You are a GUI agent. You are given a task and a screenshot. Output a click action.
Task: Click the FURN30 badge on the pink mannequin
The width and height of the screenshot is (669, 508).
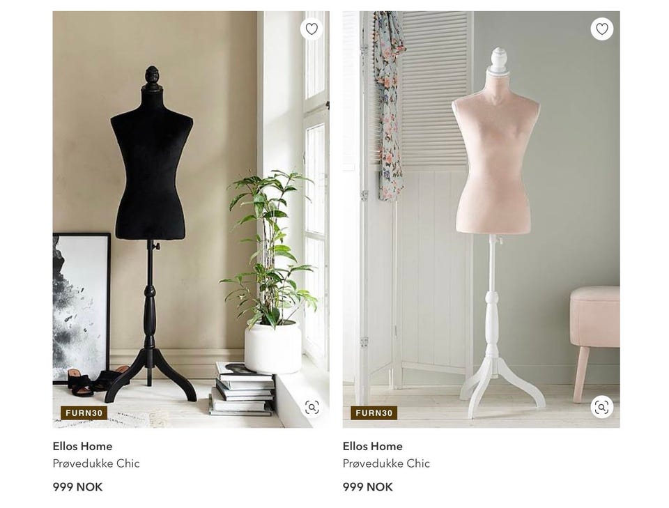374,413
